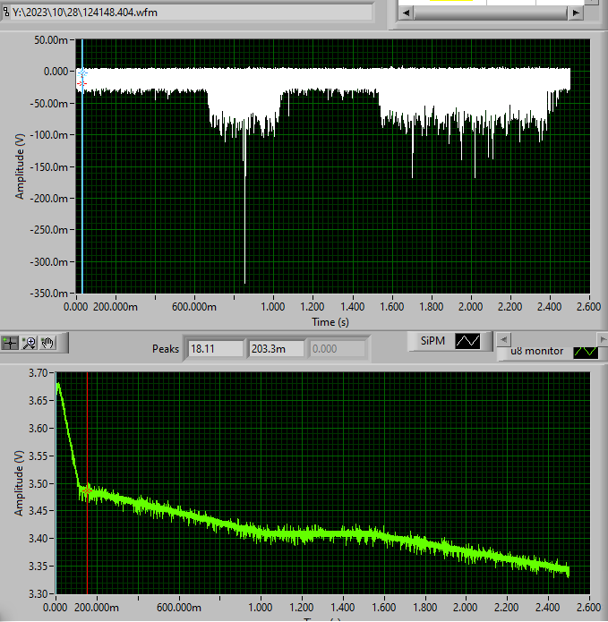608x622 pixels.
Task: Click the Peaks value field 18.11
Action: tap(215, 349)
